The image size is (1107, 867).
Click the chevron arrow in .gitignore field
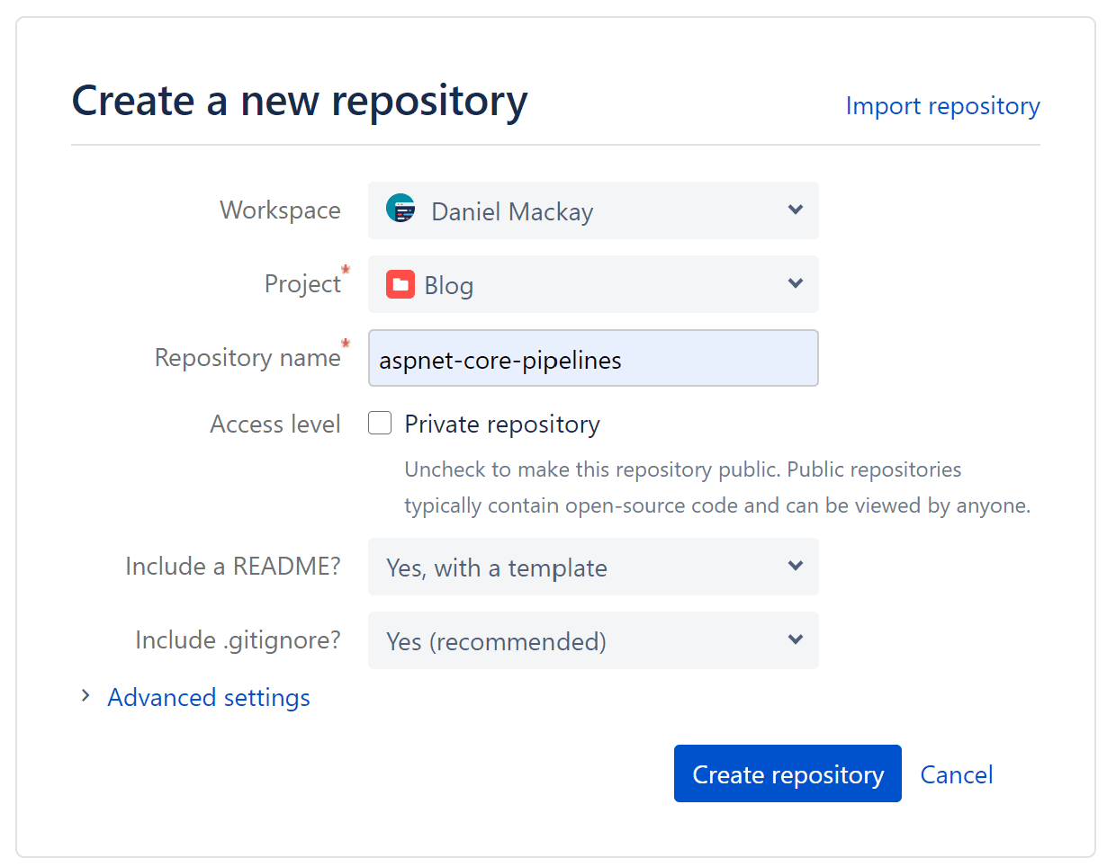(795, 639)
